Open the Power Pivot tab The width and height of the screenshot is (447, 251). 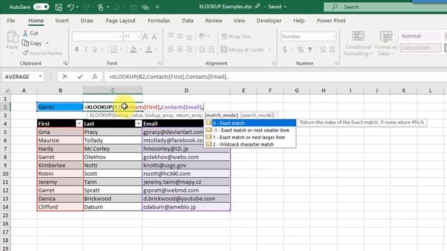point(331,20)
